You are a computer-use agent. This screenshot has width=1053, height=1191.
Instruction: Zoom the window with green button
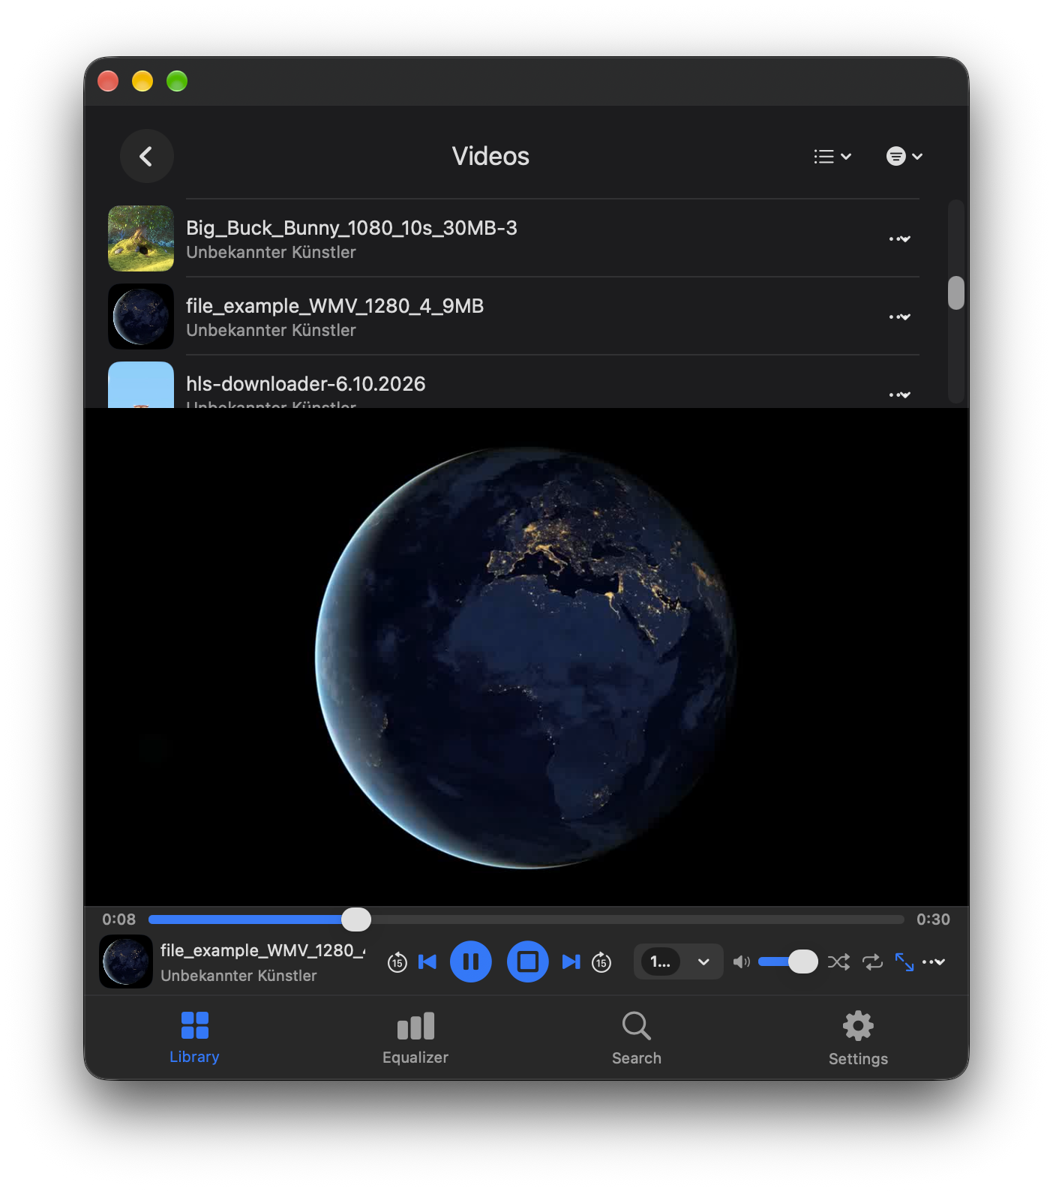177,81
